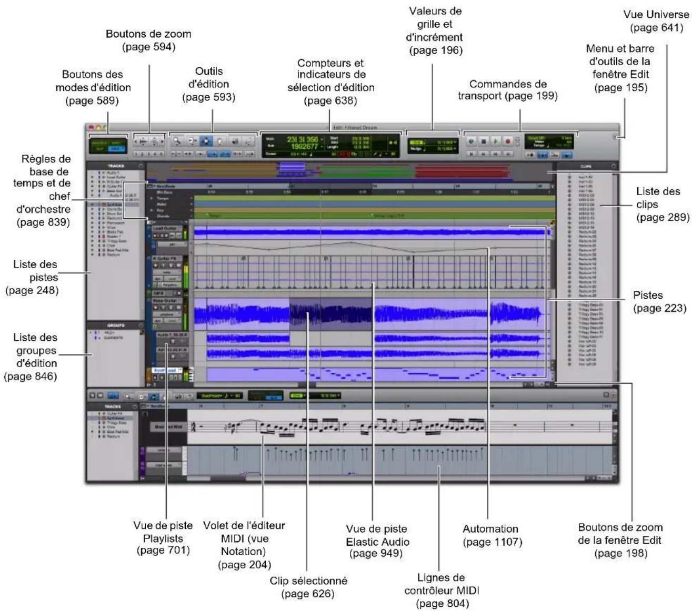Select the ELEMENTS group in Groups list

point(113,338)
